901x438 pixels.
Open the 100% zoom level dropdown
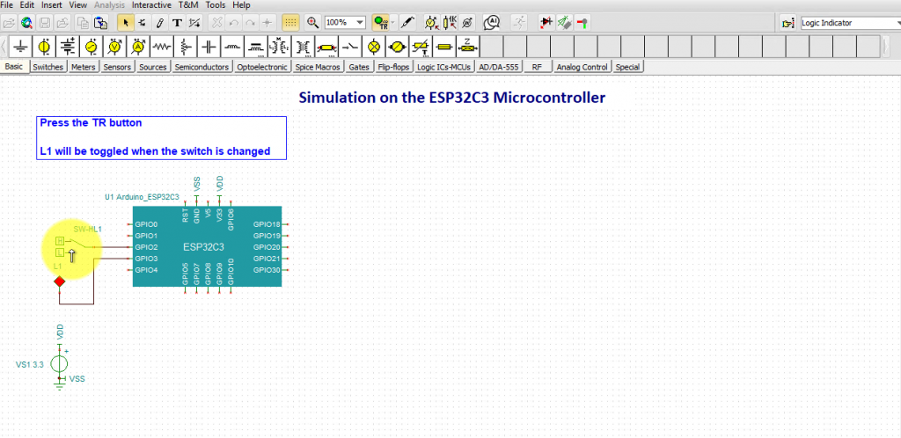363,23
